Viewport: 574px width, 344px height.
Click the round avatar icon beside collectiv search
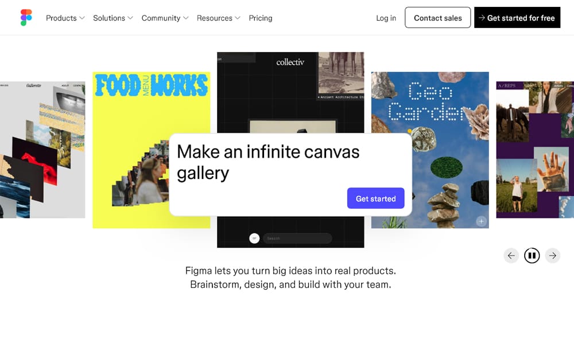click(254, 239)
